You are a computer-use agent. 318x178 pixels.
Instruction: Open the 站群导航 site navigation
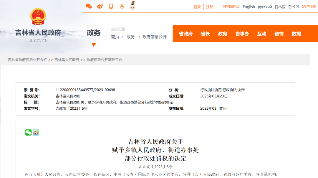pyautogui.click(x=309, y=6)
